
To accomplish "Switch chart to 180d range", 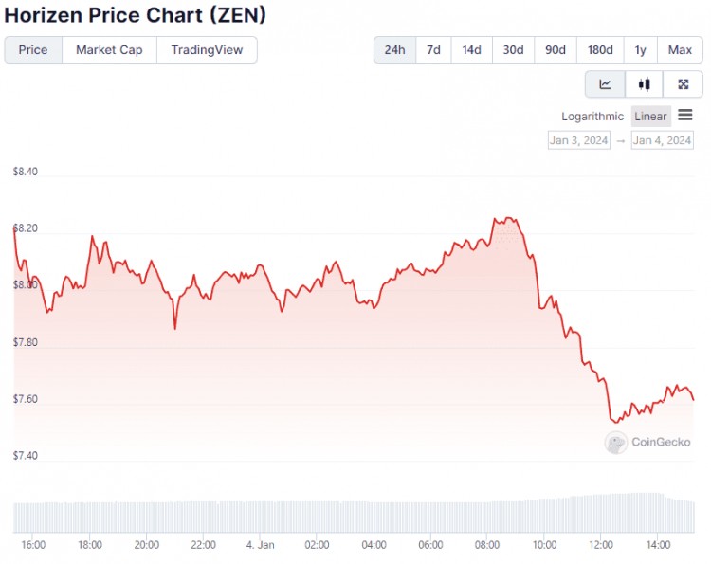I will click(x=599, y=50).
